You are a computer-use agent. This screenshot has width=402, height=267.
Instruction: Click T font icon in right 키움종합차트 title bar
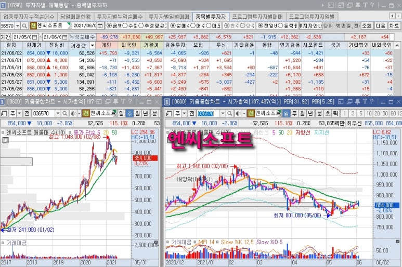pos(365,102)
